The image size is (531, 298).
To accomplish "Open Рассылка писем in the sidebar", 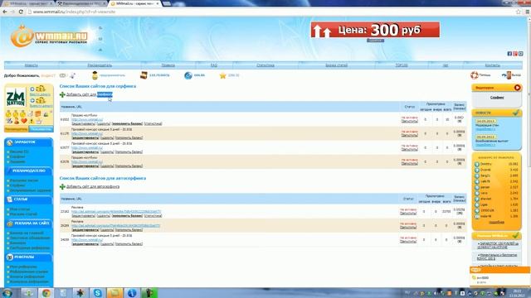I will 24,180.
